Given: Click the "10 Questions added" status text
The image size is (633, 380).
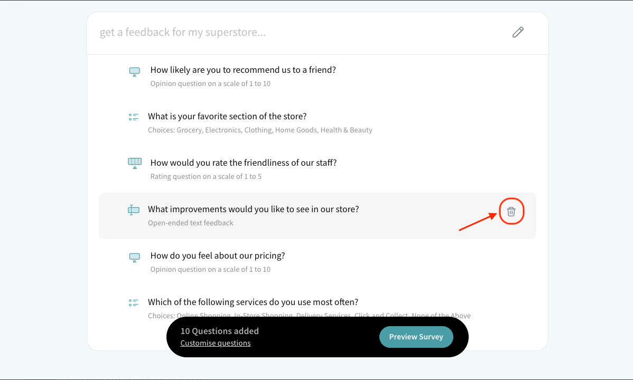Looking at the screenshot, I should pos(220,331).
